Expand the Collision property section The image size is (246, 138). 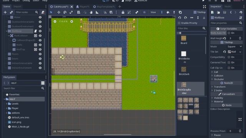[212, 76]
